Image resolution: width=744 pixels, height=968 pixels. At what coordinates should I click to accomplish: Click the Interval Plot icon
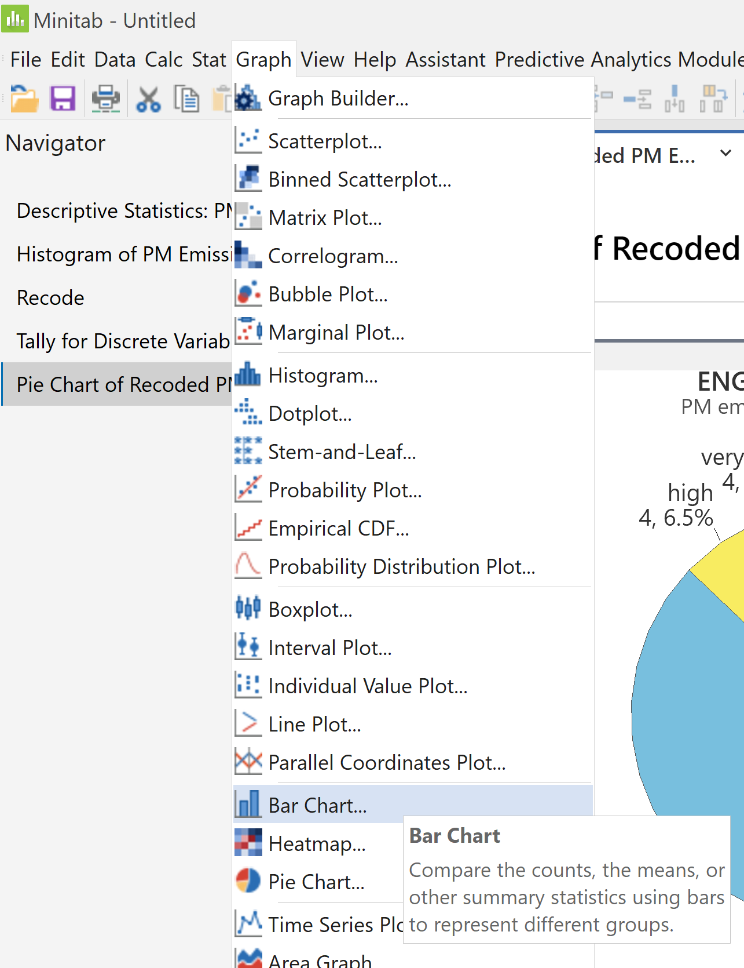click(248, 647)
